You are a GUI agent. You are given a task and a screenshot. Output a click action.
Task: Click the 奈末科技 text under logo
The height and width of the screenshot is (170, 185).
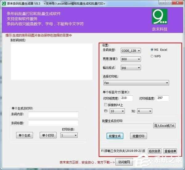[160, 29]
